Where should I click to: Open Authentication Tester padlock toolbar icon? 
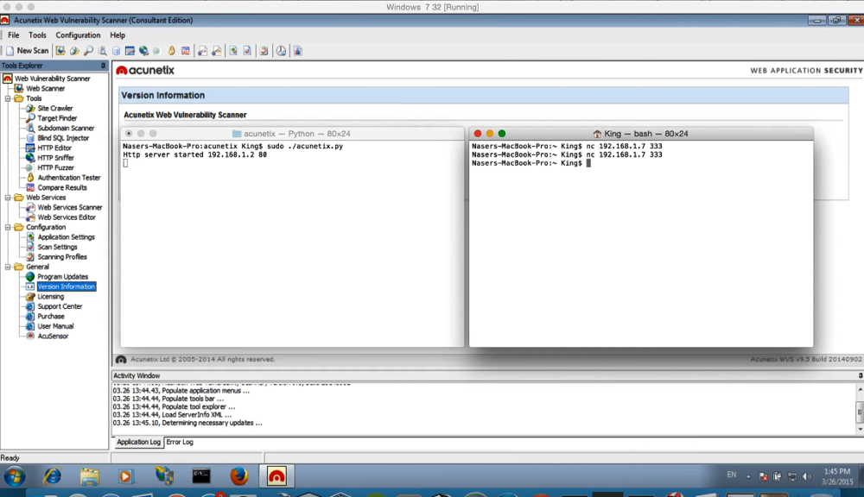[x=172, y=51]
